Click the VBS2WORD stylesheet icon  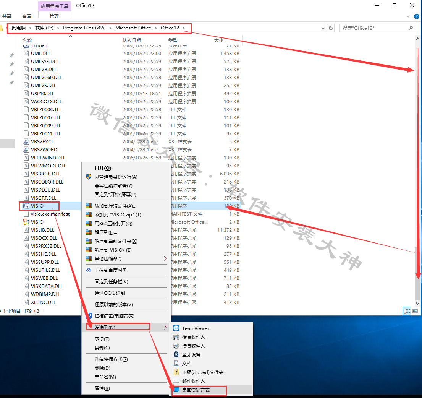click(x=26, y=149)
